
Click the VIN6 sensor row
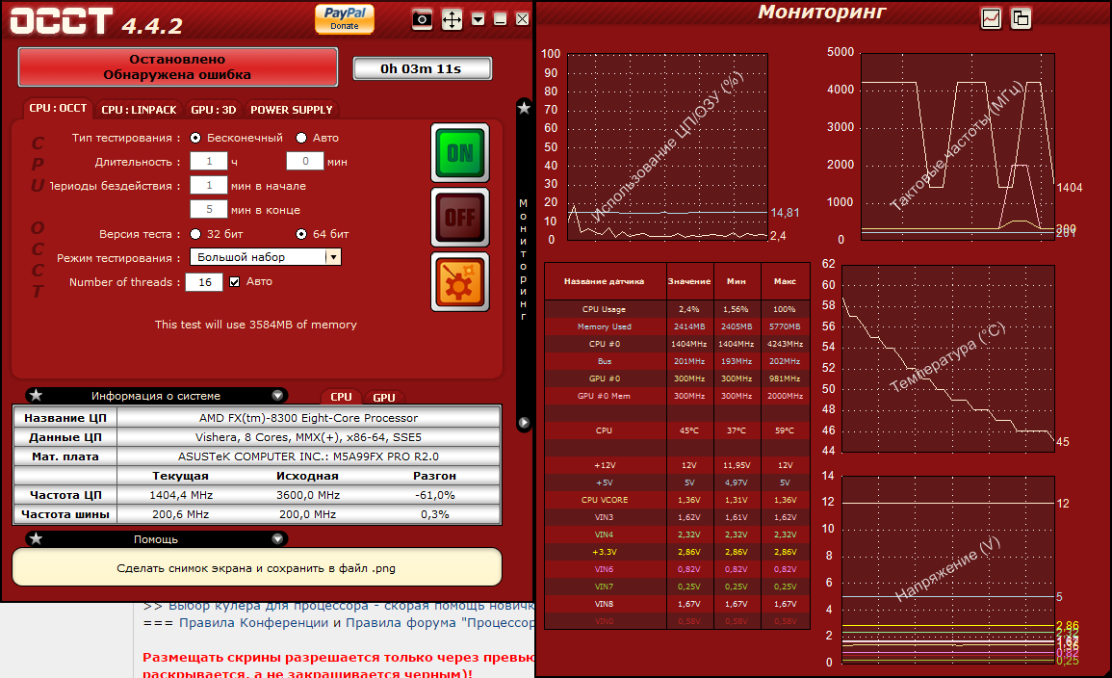(x=677, y=569)
